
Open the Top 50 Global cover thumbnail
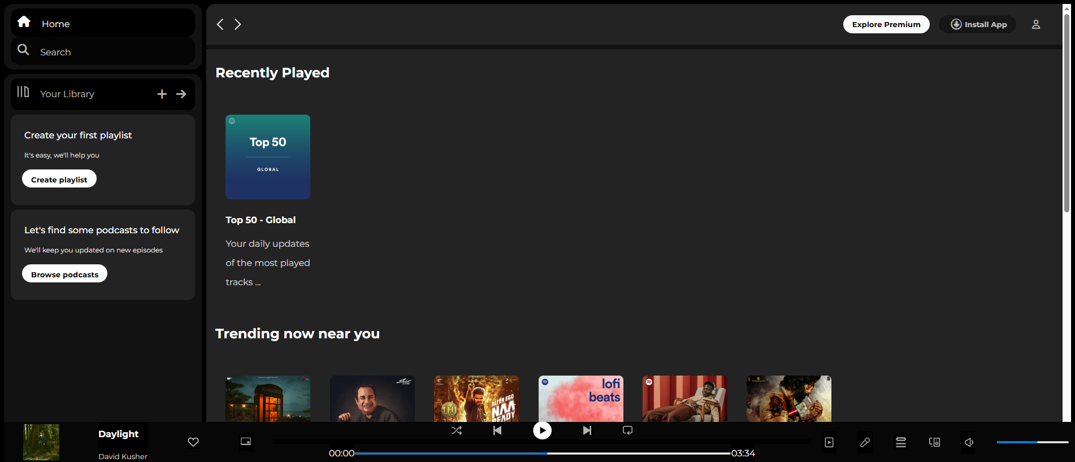tap(268, 157)
